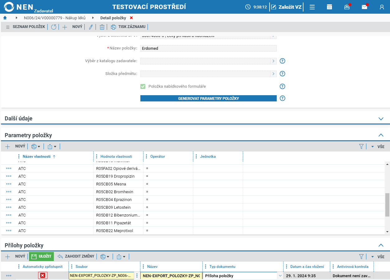The image size is (390, 280).
Task: Open filter icon in Parametry položky
Action: [x=361, y=146]
